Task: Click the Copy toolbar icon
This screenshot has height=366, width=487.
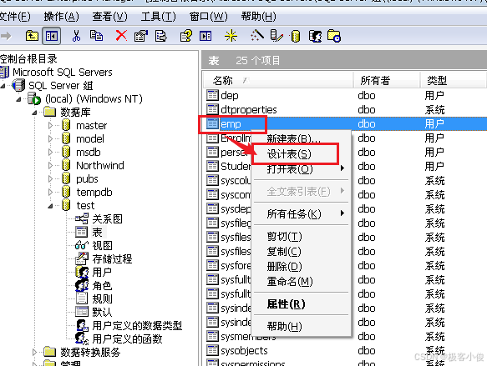Action: 96,36
